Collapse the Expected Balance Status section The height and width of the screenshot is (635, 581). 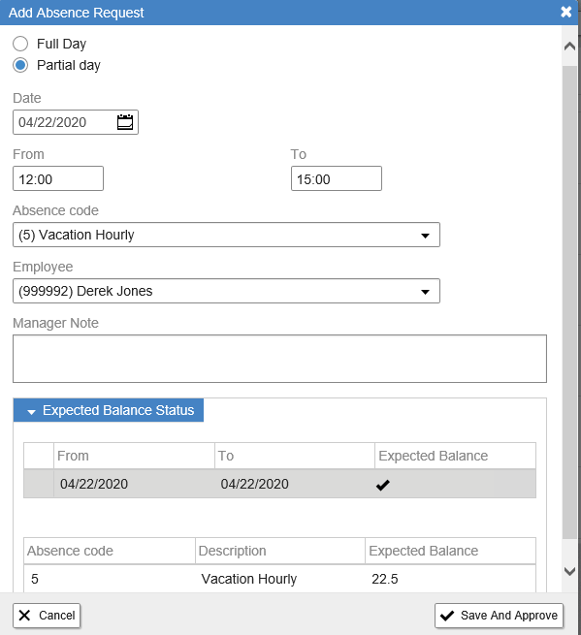[109, 410]
